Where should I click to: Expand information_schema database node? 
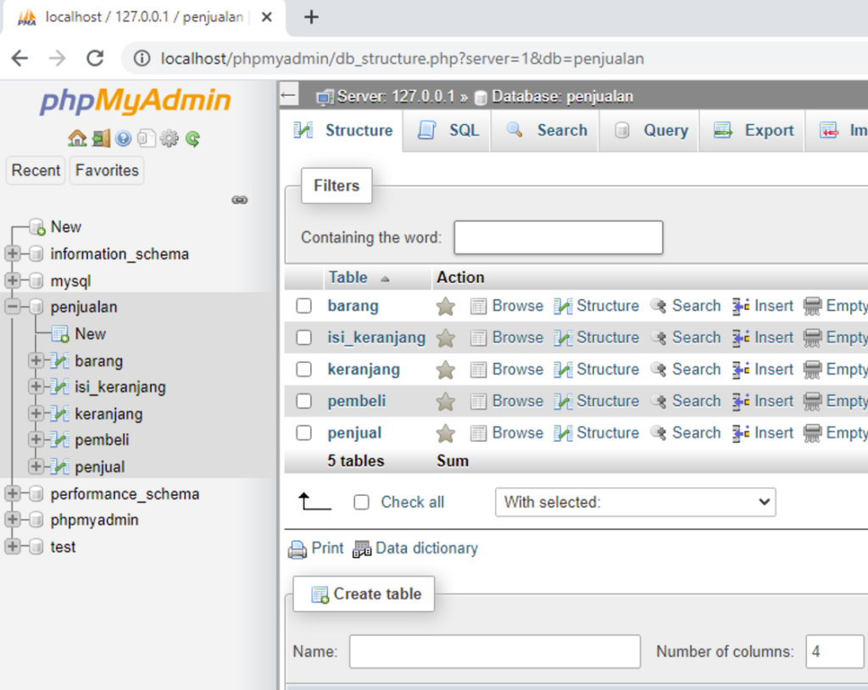point(12,253)
